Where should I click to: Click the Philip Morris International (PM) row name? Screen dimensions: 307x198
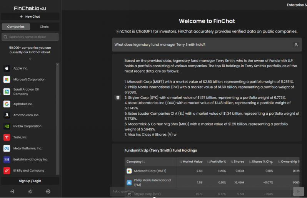(152, 183)
